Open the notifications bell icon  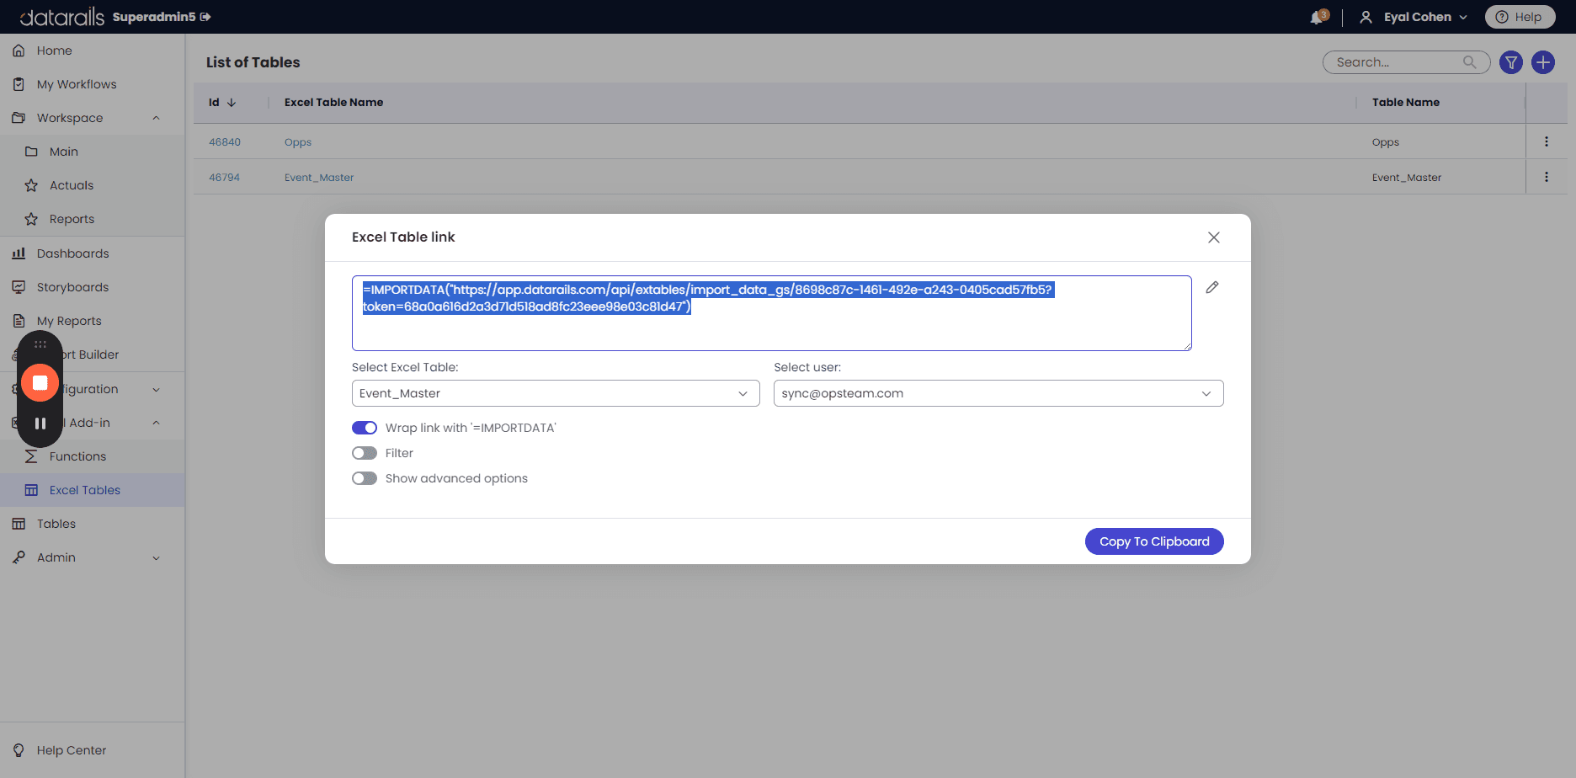(1318, 17)
